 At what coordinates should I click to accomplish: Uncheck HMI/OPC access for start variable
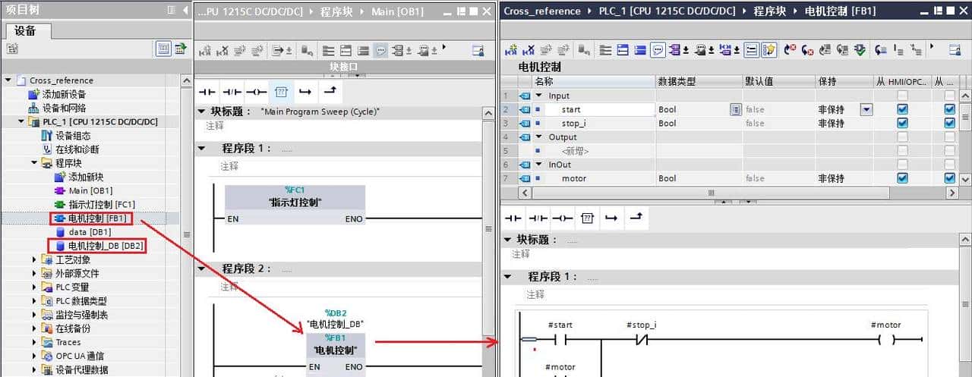(902, 109)
